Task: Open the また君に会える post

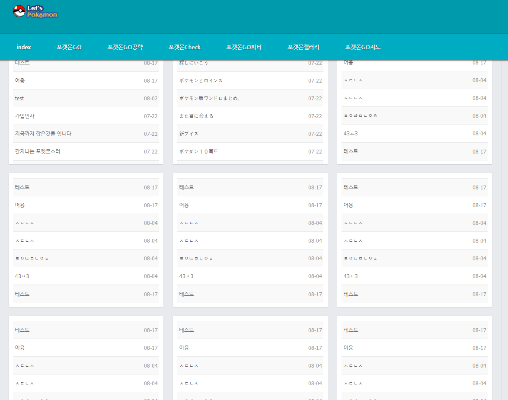Action: pyautogui.click(x=196, y=116)
